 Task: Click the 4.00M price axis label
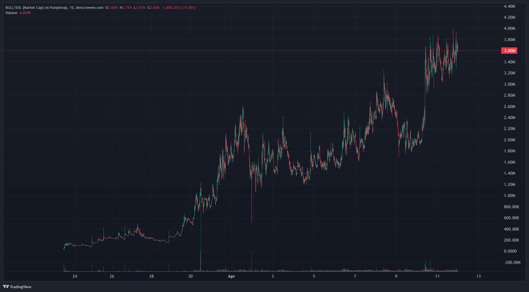click(x=509, y=28)
